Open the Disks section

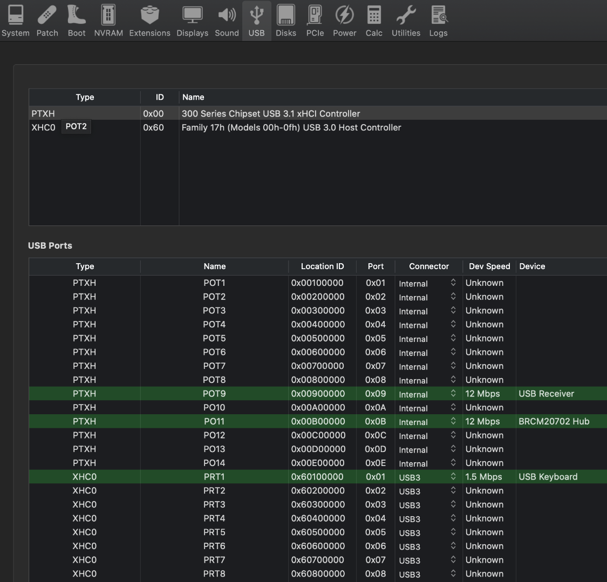tap(286, 20)
